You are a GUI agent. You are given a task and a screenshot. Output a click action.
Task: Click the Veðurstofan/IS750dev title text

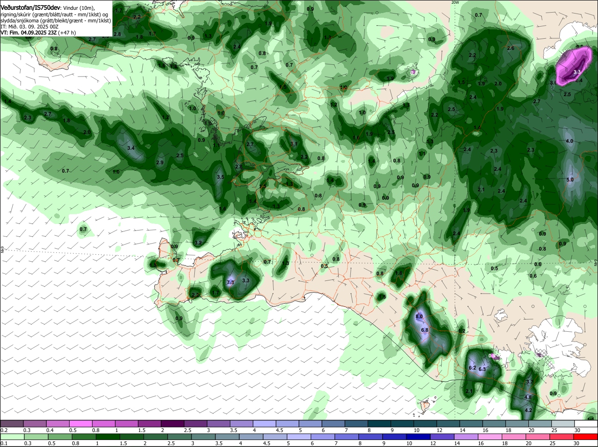coord(30,8)
